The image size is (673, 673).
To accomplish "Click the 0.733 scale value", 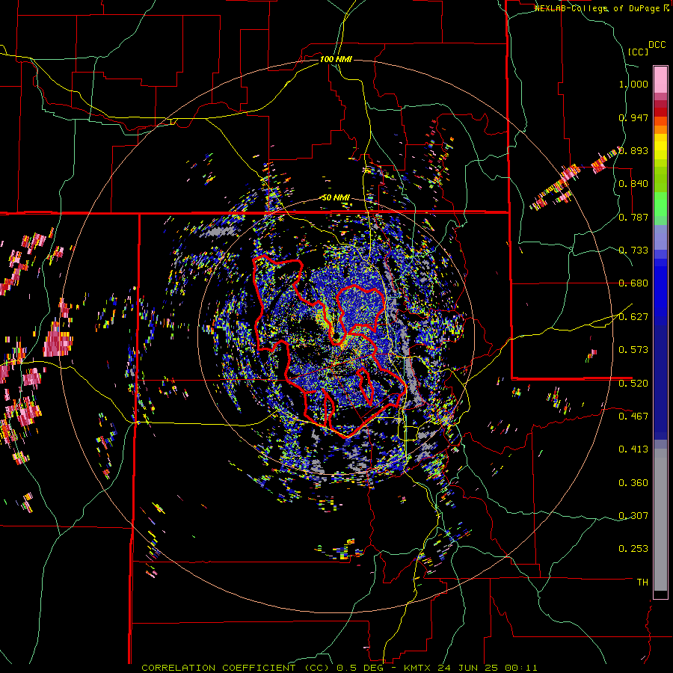I will click(633, 251).
